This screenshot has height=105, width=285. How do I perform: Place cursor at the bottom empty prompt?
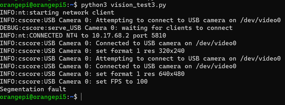pyautogui.click(x=81, y=97)
